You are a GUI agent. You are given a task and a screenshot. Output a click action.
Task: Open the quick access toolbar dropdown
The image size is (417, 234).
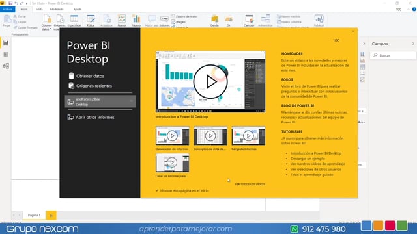27,3
